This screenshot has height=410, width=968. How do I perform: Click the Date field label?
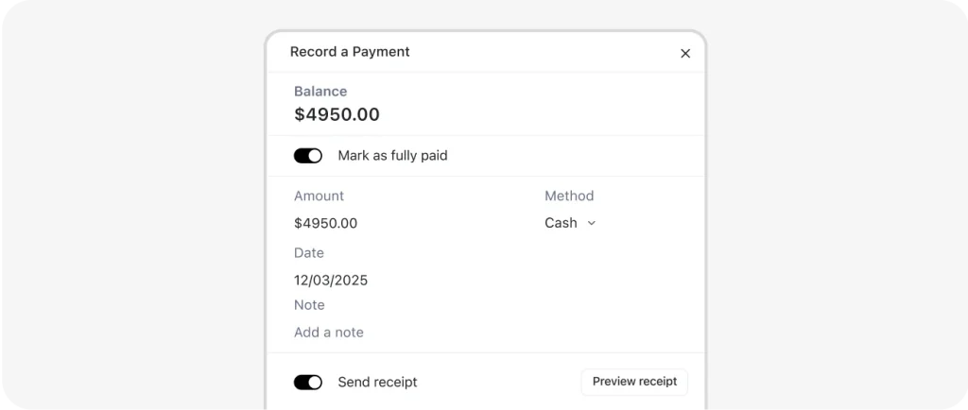click(x=309, y=253)
